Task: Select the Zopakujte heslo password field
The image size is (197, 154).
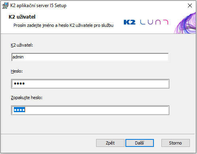Action: (x=90, y=110)
